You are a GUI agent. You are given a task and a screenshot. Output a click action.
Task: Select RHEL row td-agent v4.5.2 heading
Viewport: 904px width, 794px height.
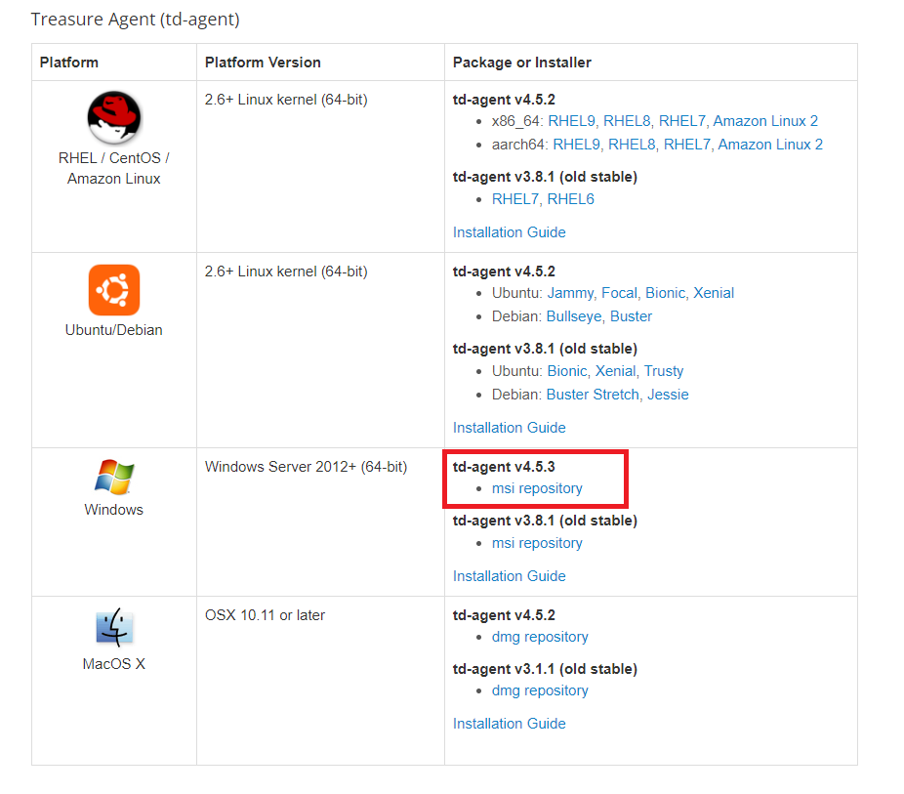point(504,100)
